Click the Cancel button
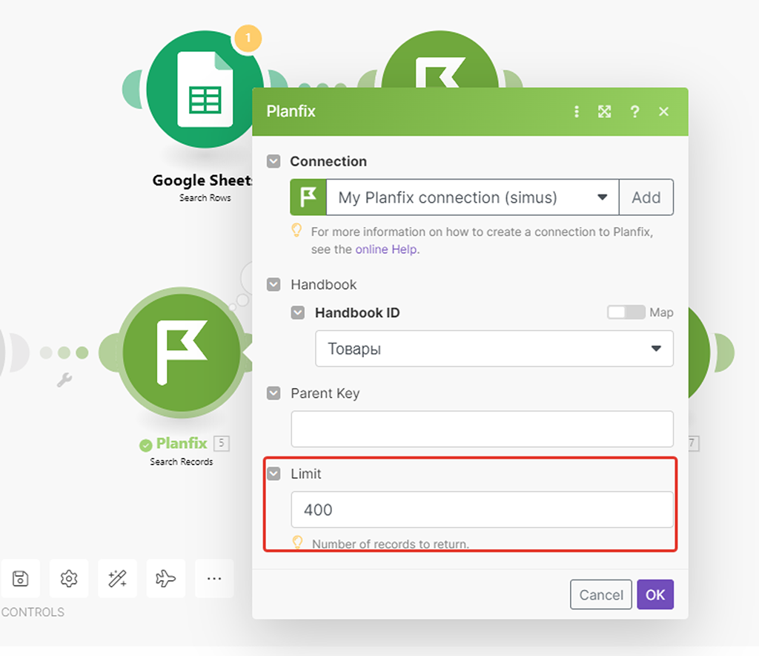The width and height of the screenshot is (759, 656). (600, 594)
